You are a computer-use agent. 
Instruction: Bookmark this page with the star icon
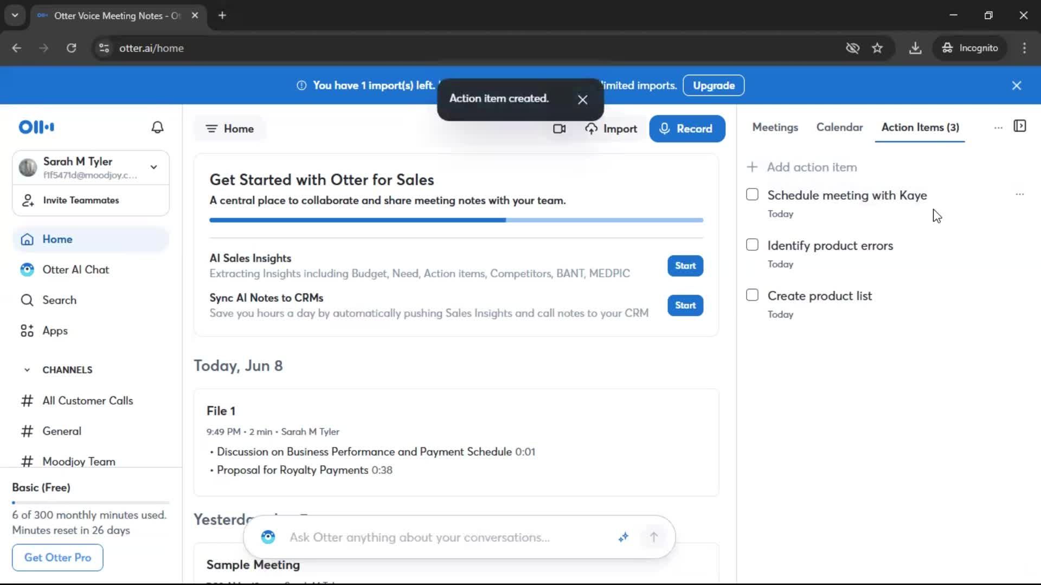point(877,48)
